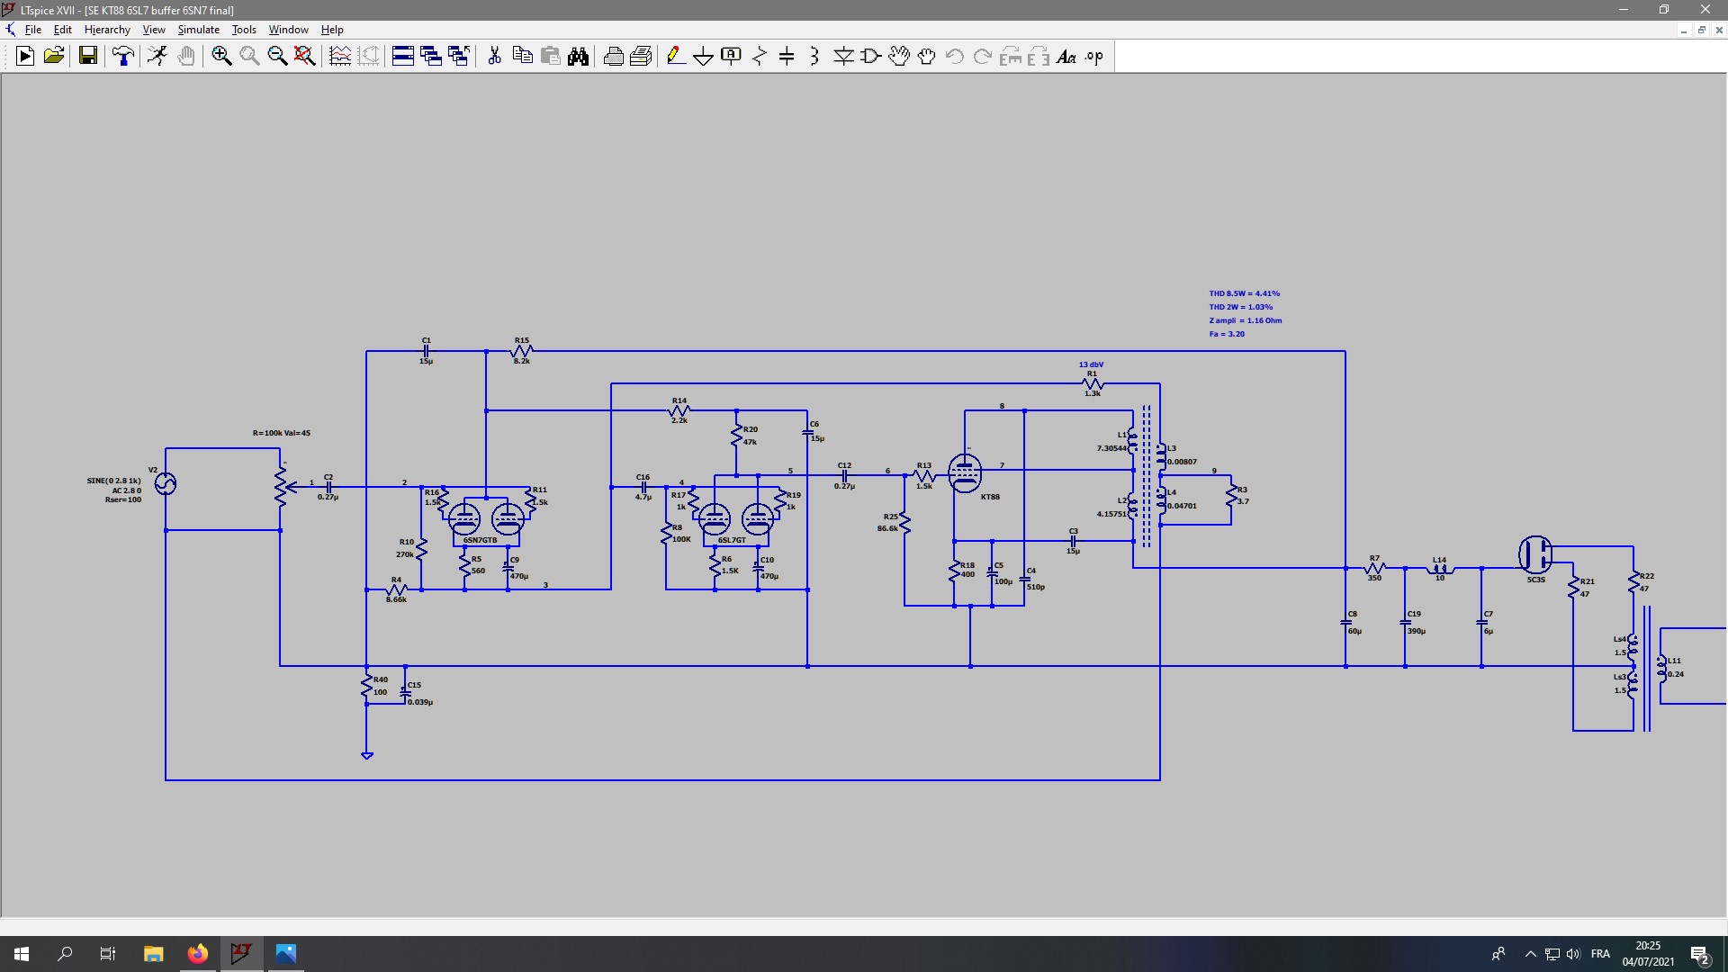Click the Place Wire tool
1728x972 pixels.
(673, 56)
